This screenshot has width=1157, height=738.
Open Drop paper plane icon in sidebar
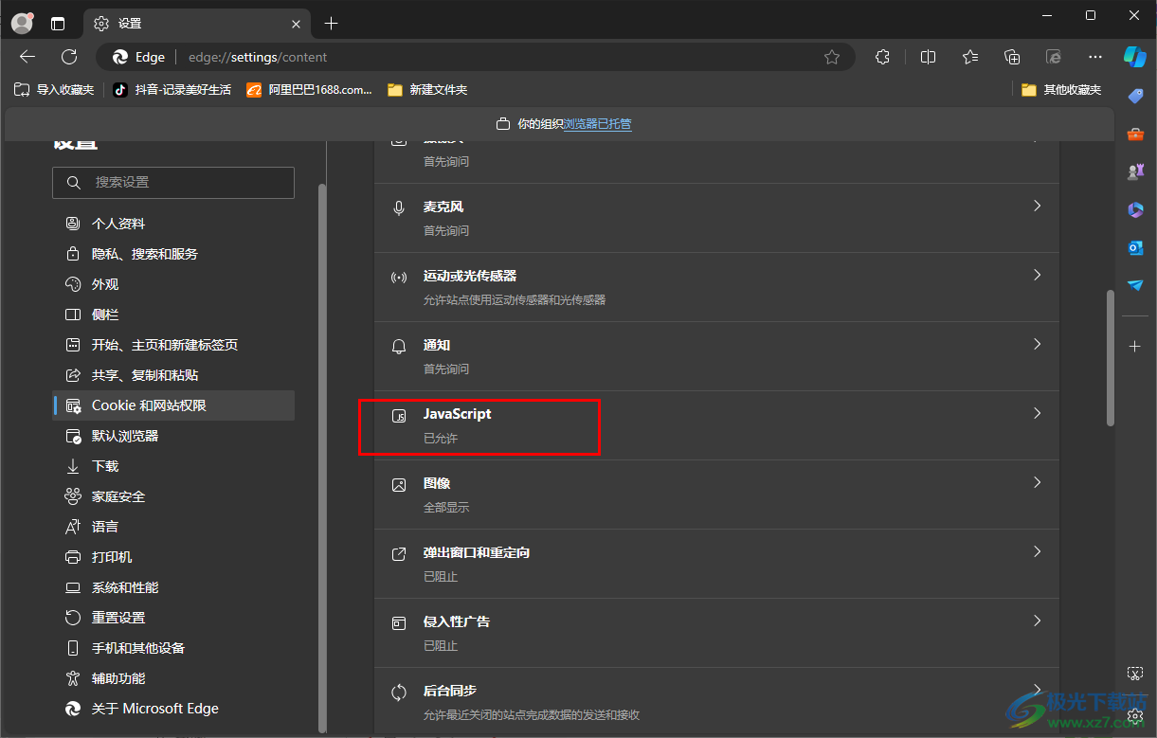(x=1135, y=285)
